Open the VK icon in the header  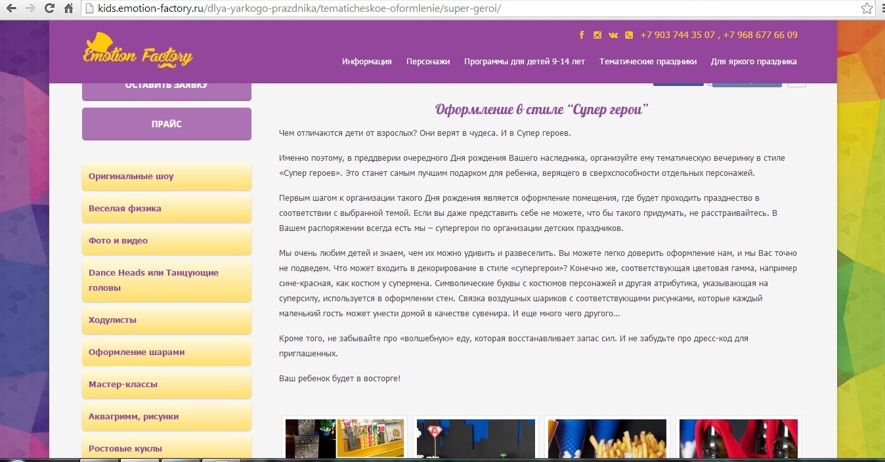point(613,35)
